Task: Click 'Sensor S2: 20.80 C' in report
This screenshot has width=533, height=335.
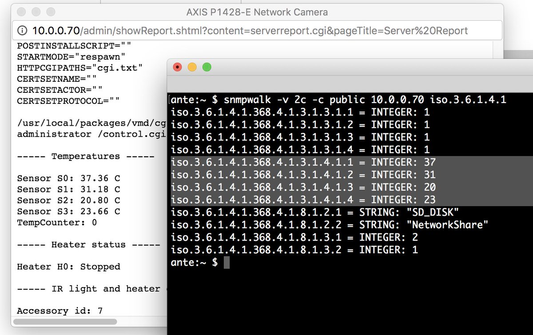Action: click(x=68, y=200)
